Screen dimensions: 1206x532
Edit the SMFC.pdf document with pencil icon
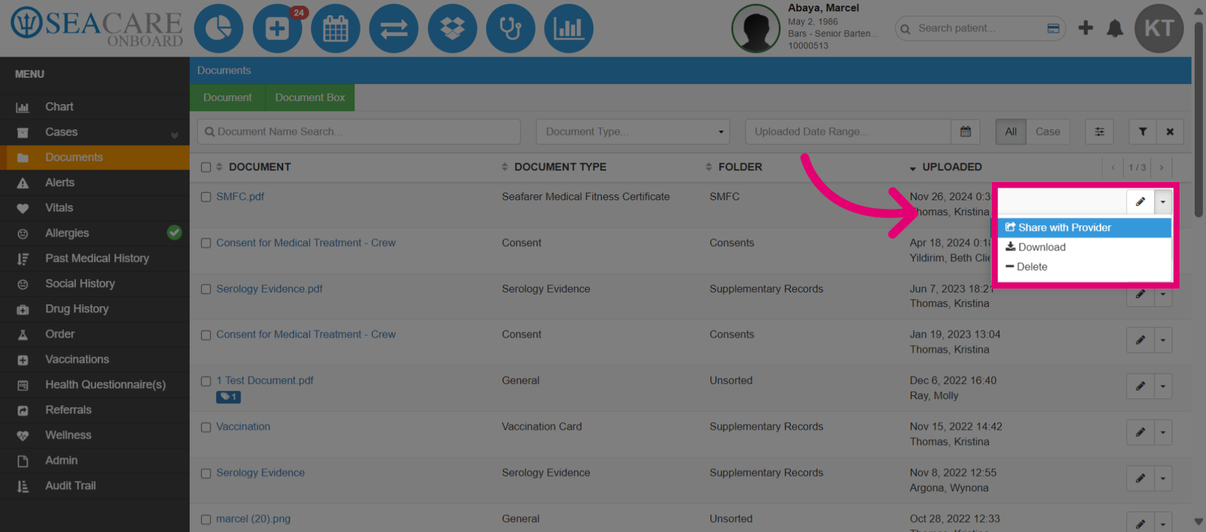point(1140,202)
